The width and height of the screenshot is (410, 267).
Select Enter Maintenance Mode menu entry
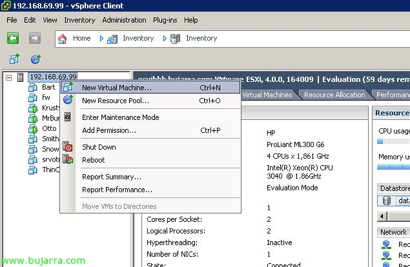pyautogui.click(x=150, y=117)
